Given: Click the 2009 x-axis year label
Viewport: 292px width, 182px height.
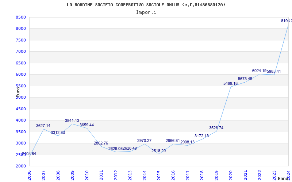Looking at the screenshot, I should [72, 175].
